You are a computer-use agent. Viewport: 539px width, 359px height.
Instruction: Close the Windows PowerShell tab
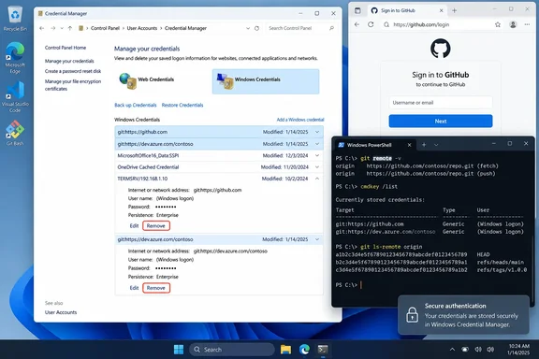coord(410,145)
